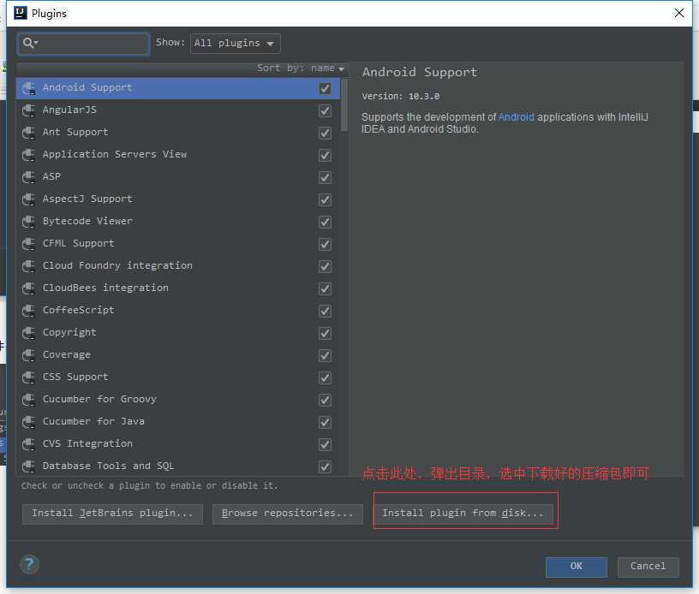Click the Coverage plugin icon
Screen dimensions: 699x594
click(x=28, y=355)
